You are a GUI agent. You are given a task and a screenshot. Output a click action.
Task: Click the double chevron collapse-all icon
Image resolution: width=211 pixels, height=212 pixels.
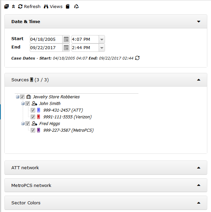(x=13, y=7)
